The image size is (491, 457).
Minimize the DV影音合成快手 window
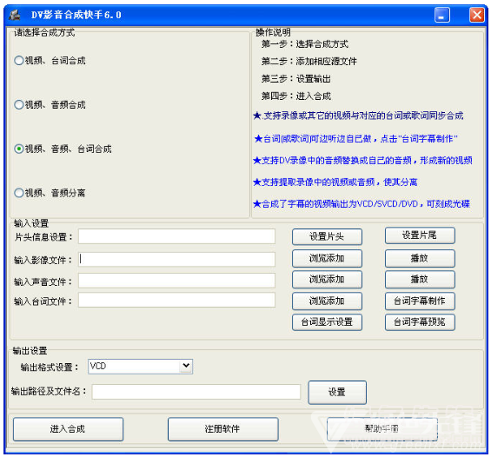442,15
